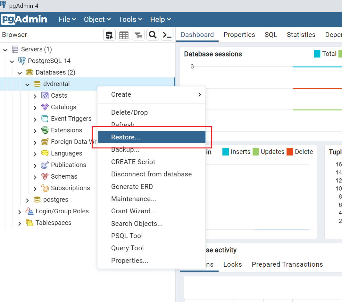Switch to the SQL tab

(271, 35)
